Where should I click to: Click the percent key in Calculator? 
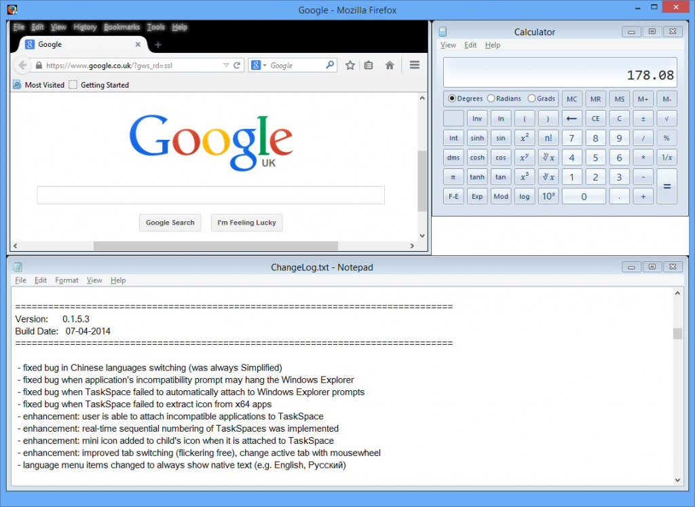click(666, 138)
